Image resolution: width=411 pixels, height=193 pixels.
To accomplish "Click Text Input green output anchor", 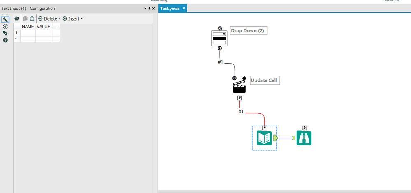I will 276,138.
